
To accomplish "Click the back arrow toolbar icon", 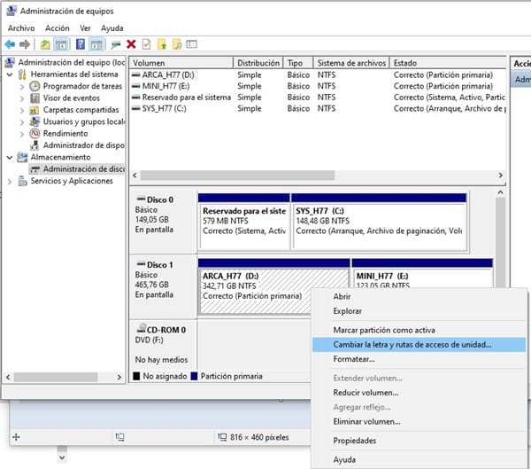I will [10, 44].
